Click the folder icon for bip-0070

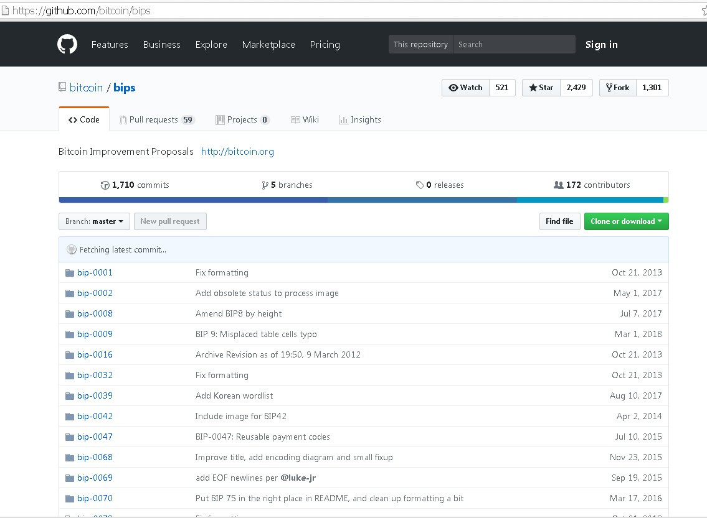pos(69,499)
